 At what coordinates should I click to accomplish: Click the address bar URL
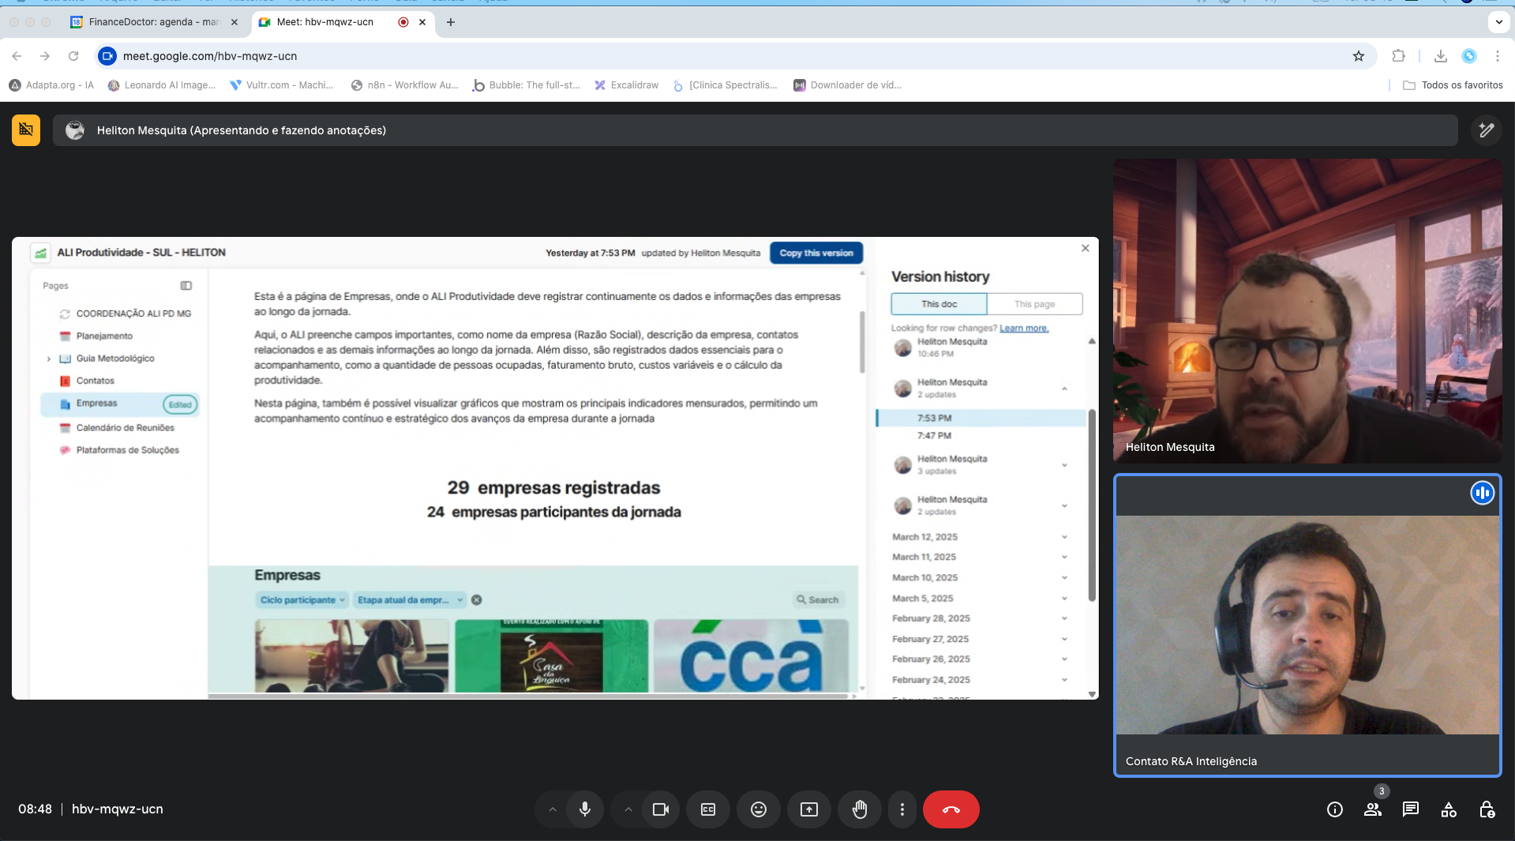point(210,56)
